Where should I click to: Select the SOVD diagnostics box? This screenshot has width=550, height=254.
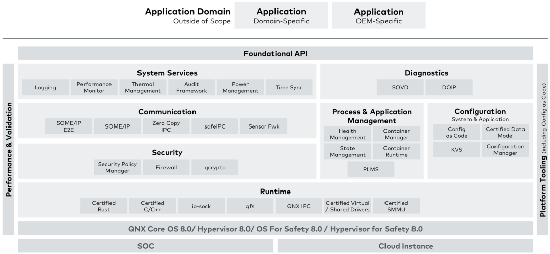400,87
